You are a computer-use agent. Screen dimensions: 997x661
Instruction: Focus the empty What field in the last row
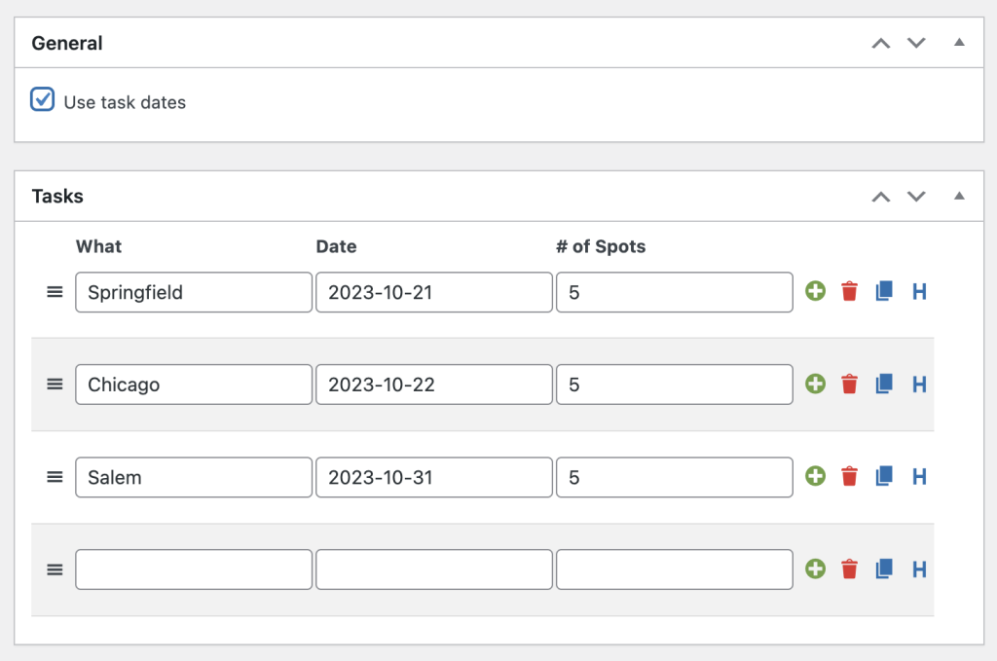tap(194, 569)
